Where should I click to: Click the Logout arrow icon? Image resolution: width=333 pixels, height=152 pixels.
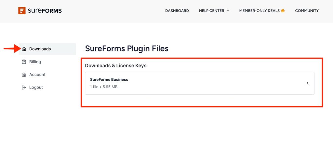click(x=24, y=87)
